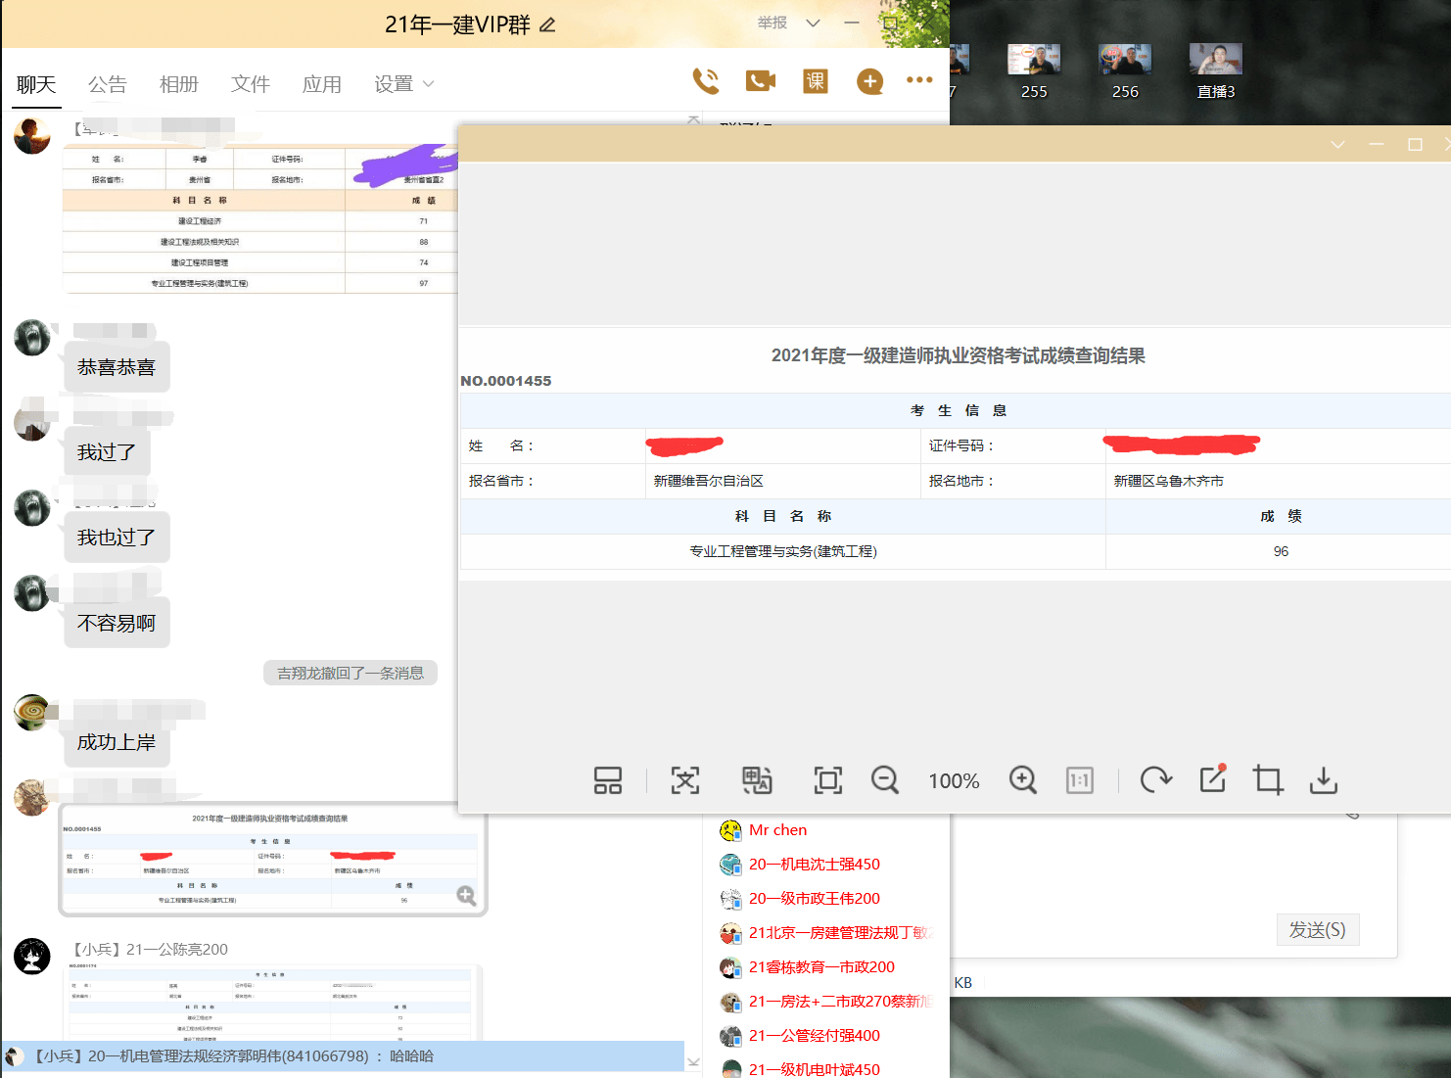
Task: Start a group video call
Action: 760,81
